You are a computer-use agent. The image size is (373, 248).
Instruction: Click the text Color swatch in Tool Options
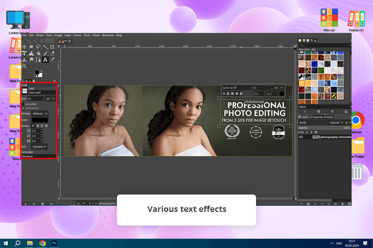[x=40, y=120]
